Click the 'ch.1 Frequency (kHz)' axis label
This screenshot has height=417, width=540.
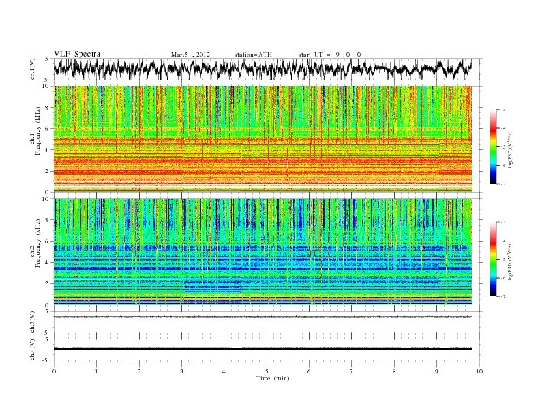(35, 131)
